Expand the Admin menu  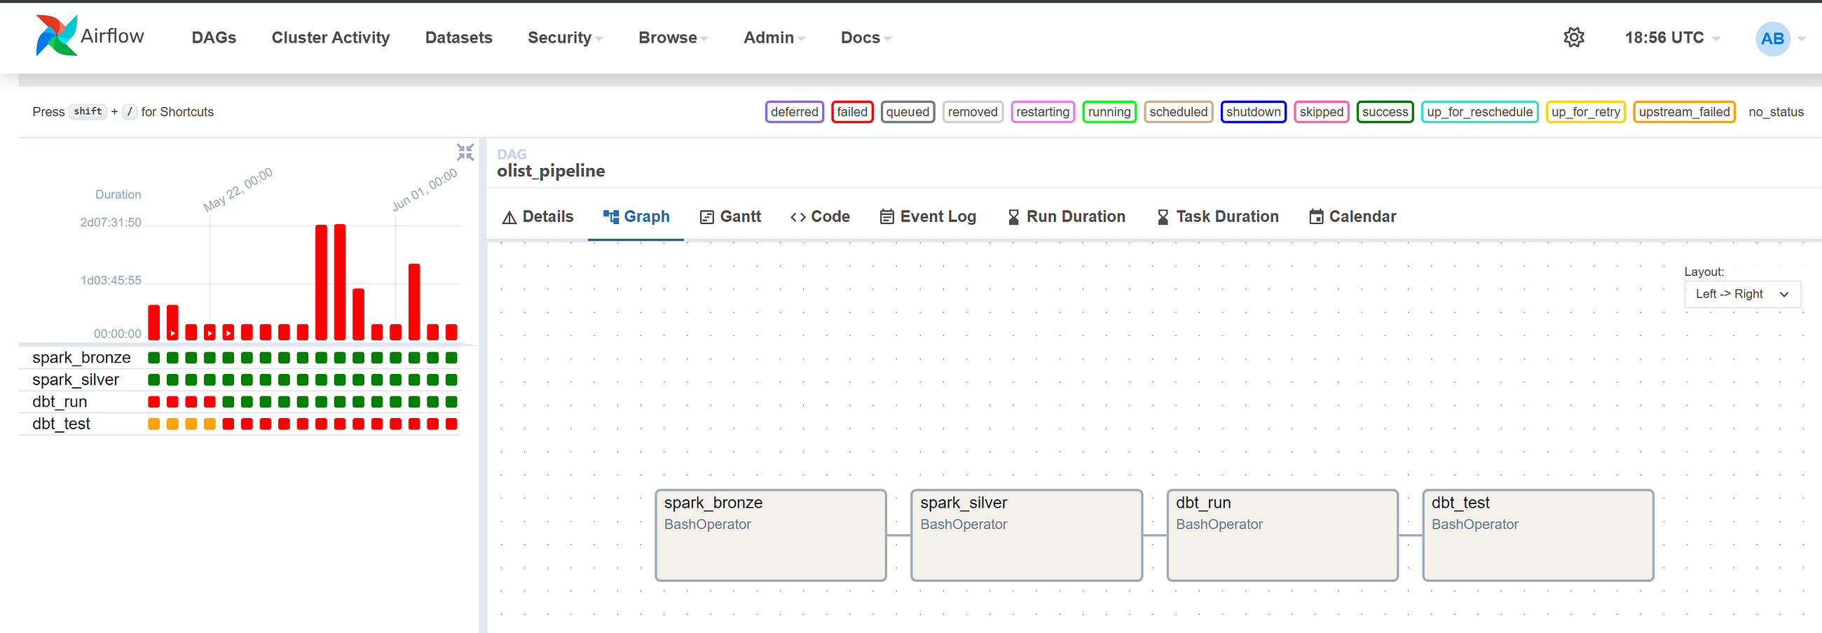pyautogui.click(x=774, y=37)
